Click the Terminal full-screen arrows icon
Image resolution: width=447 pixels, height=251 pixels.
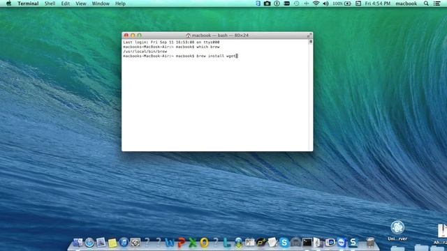309,36
